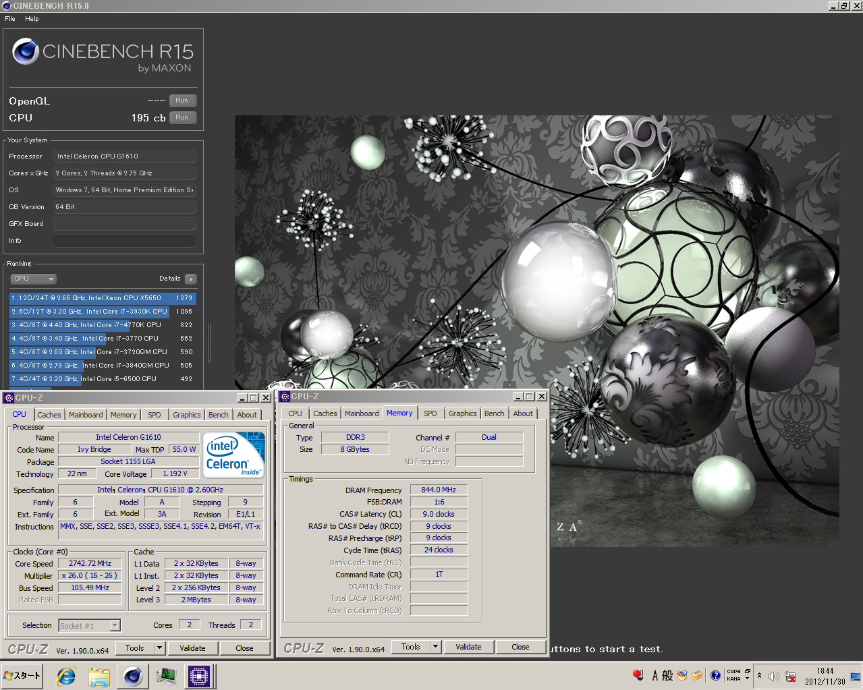This screenshot has width=863, height=690.
Task: Click the red ball IME icon in language bar
Action: [x=638, y=675]
